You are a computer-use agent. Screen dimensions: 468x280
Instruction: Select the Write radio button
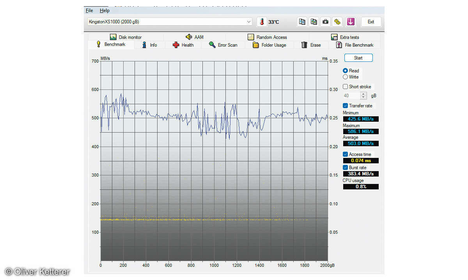click(x=345, y=77)
